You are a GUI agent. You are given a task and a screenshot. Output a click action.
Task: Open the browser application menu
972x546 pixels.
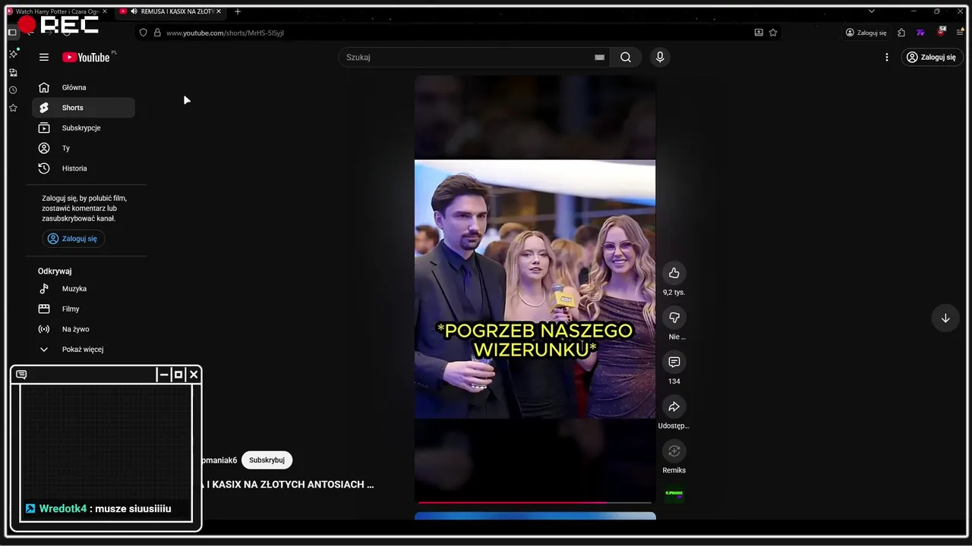pyautogui.click(x=961, y=33)
